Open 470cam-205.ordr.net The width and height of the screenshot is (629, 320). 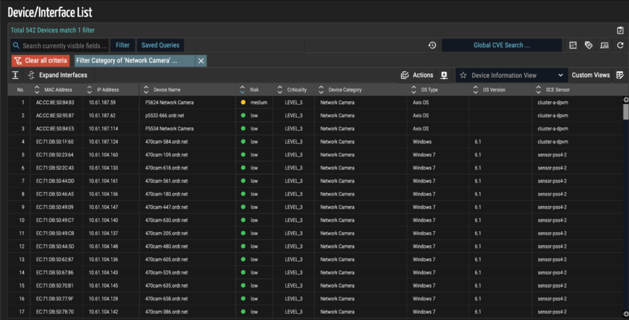pyautogui.click(x=166, y=234)
